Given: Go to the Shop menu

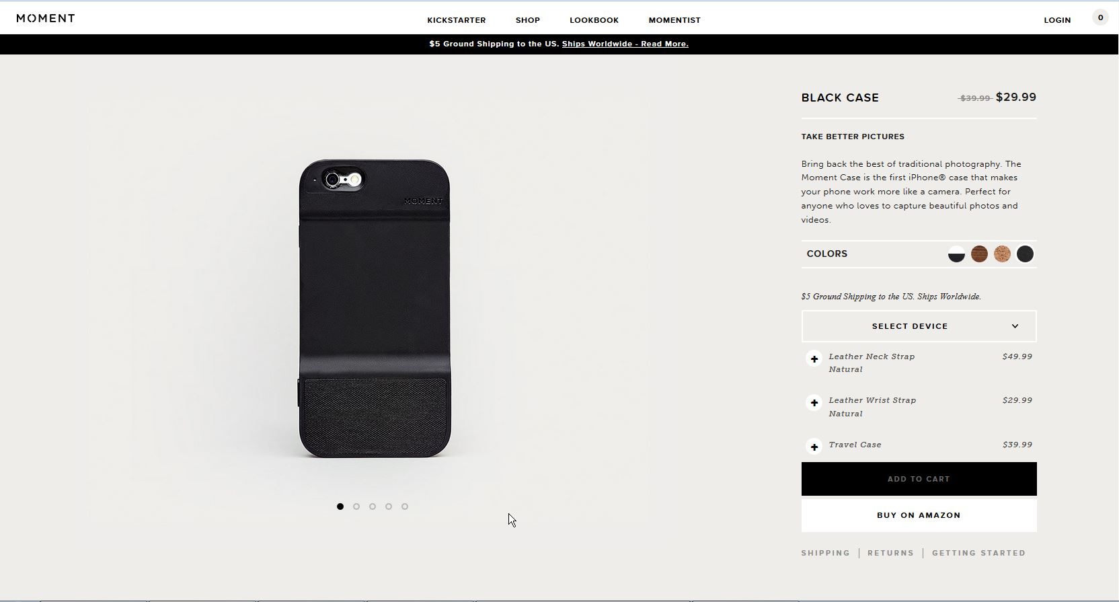Looking at the screenshot, I should [x=528, y=20].
